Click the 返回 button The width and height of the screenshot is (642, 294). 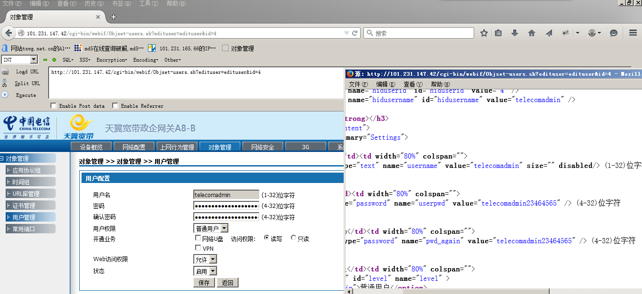click(x=228, y=283)
